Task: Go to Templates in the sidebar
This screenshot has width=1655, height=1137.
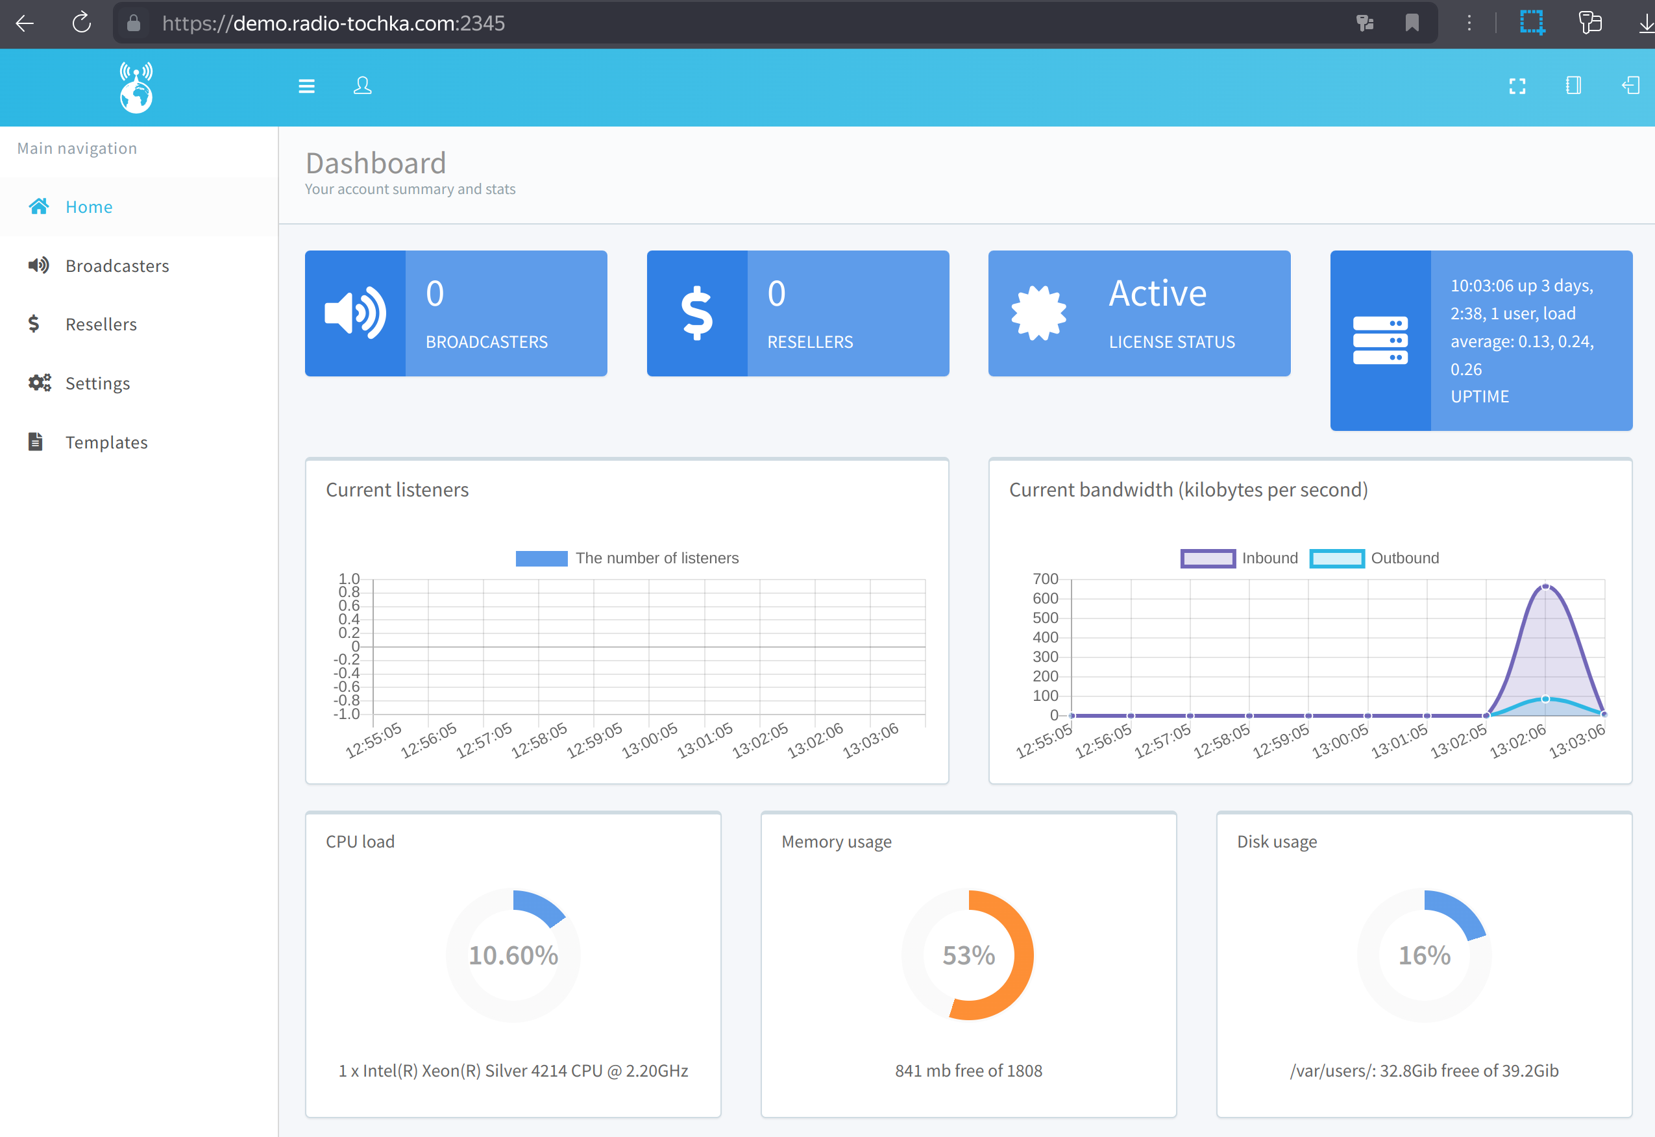Action: (106, 443)
